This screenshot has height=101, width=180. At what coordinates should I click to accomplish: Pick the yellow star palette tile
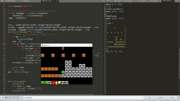[x=60, y=82]
